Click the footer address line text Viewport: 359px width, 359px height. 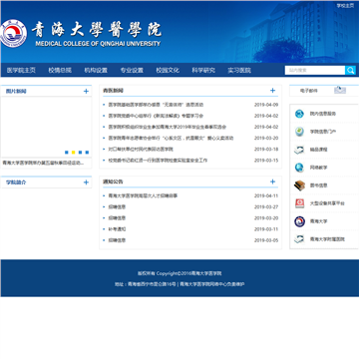179,284
